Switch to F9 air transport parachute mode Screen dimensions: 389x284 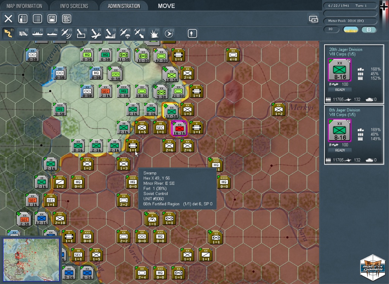tap(125, 33)
